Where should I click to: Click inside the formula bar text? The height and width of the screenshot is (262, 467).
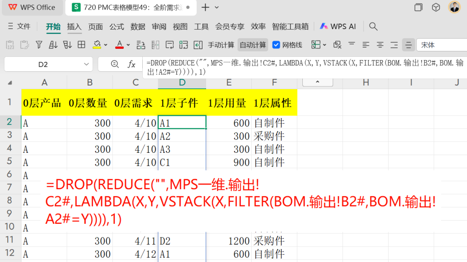(304, 67)
